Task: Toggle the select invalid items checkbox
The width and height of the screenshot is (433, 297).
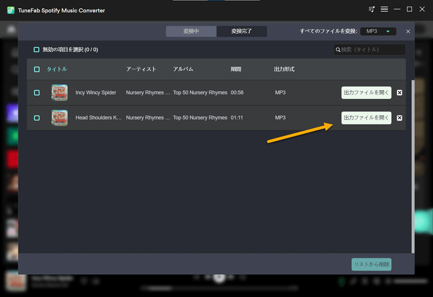Action: tap(36, 50)
